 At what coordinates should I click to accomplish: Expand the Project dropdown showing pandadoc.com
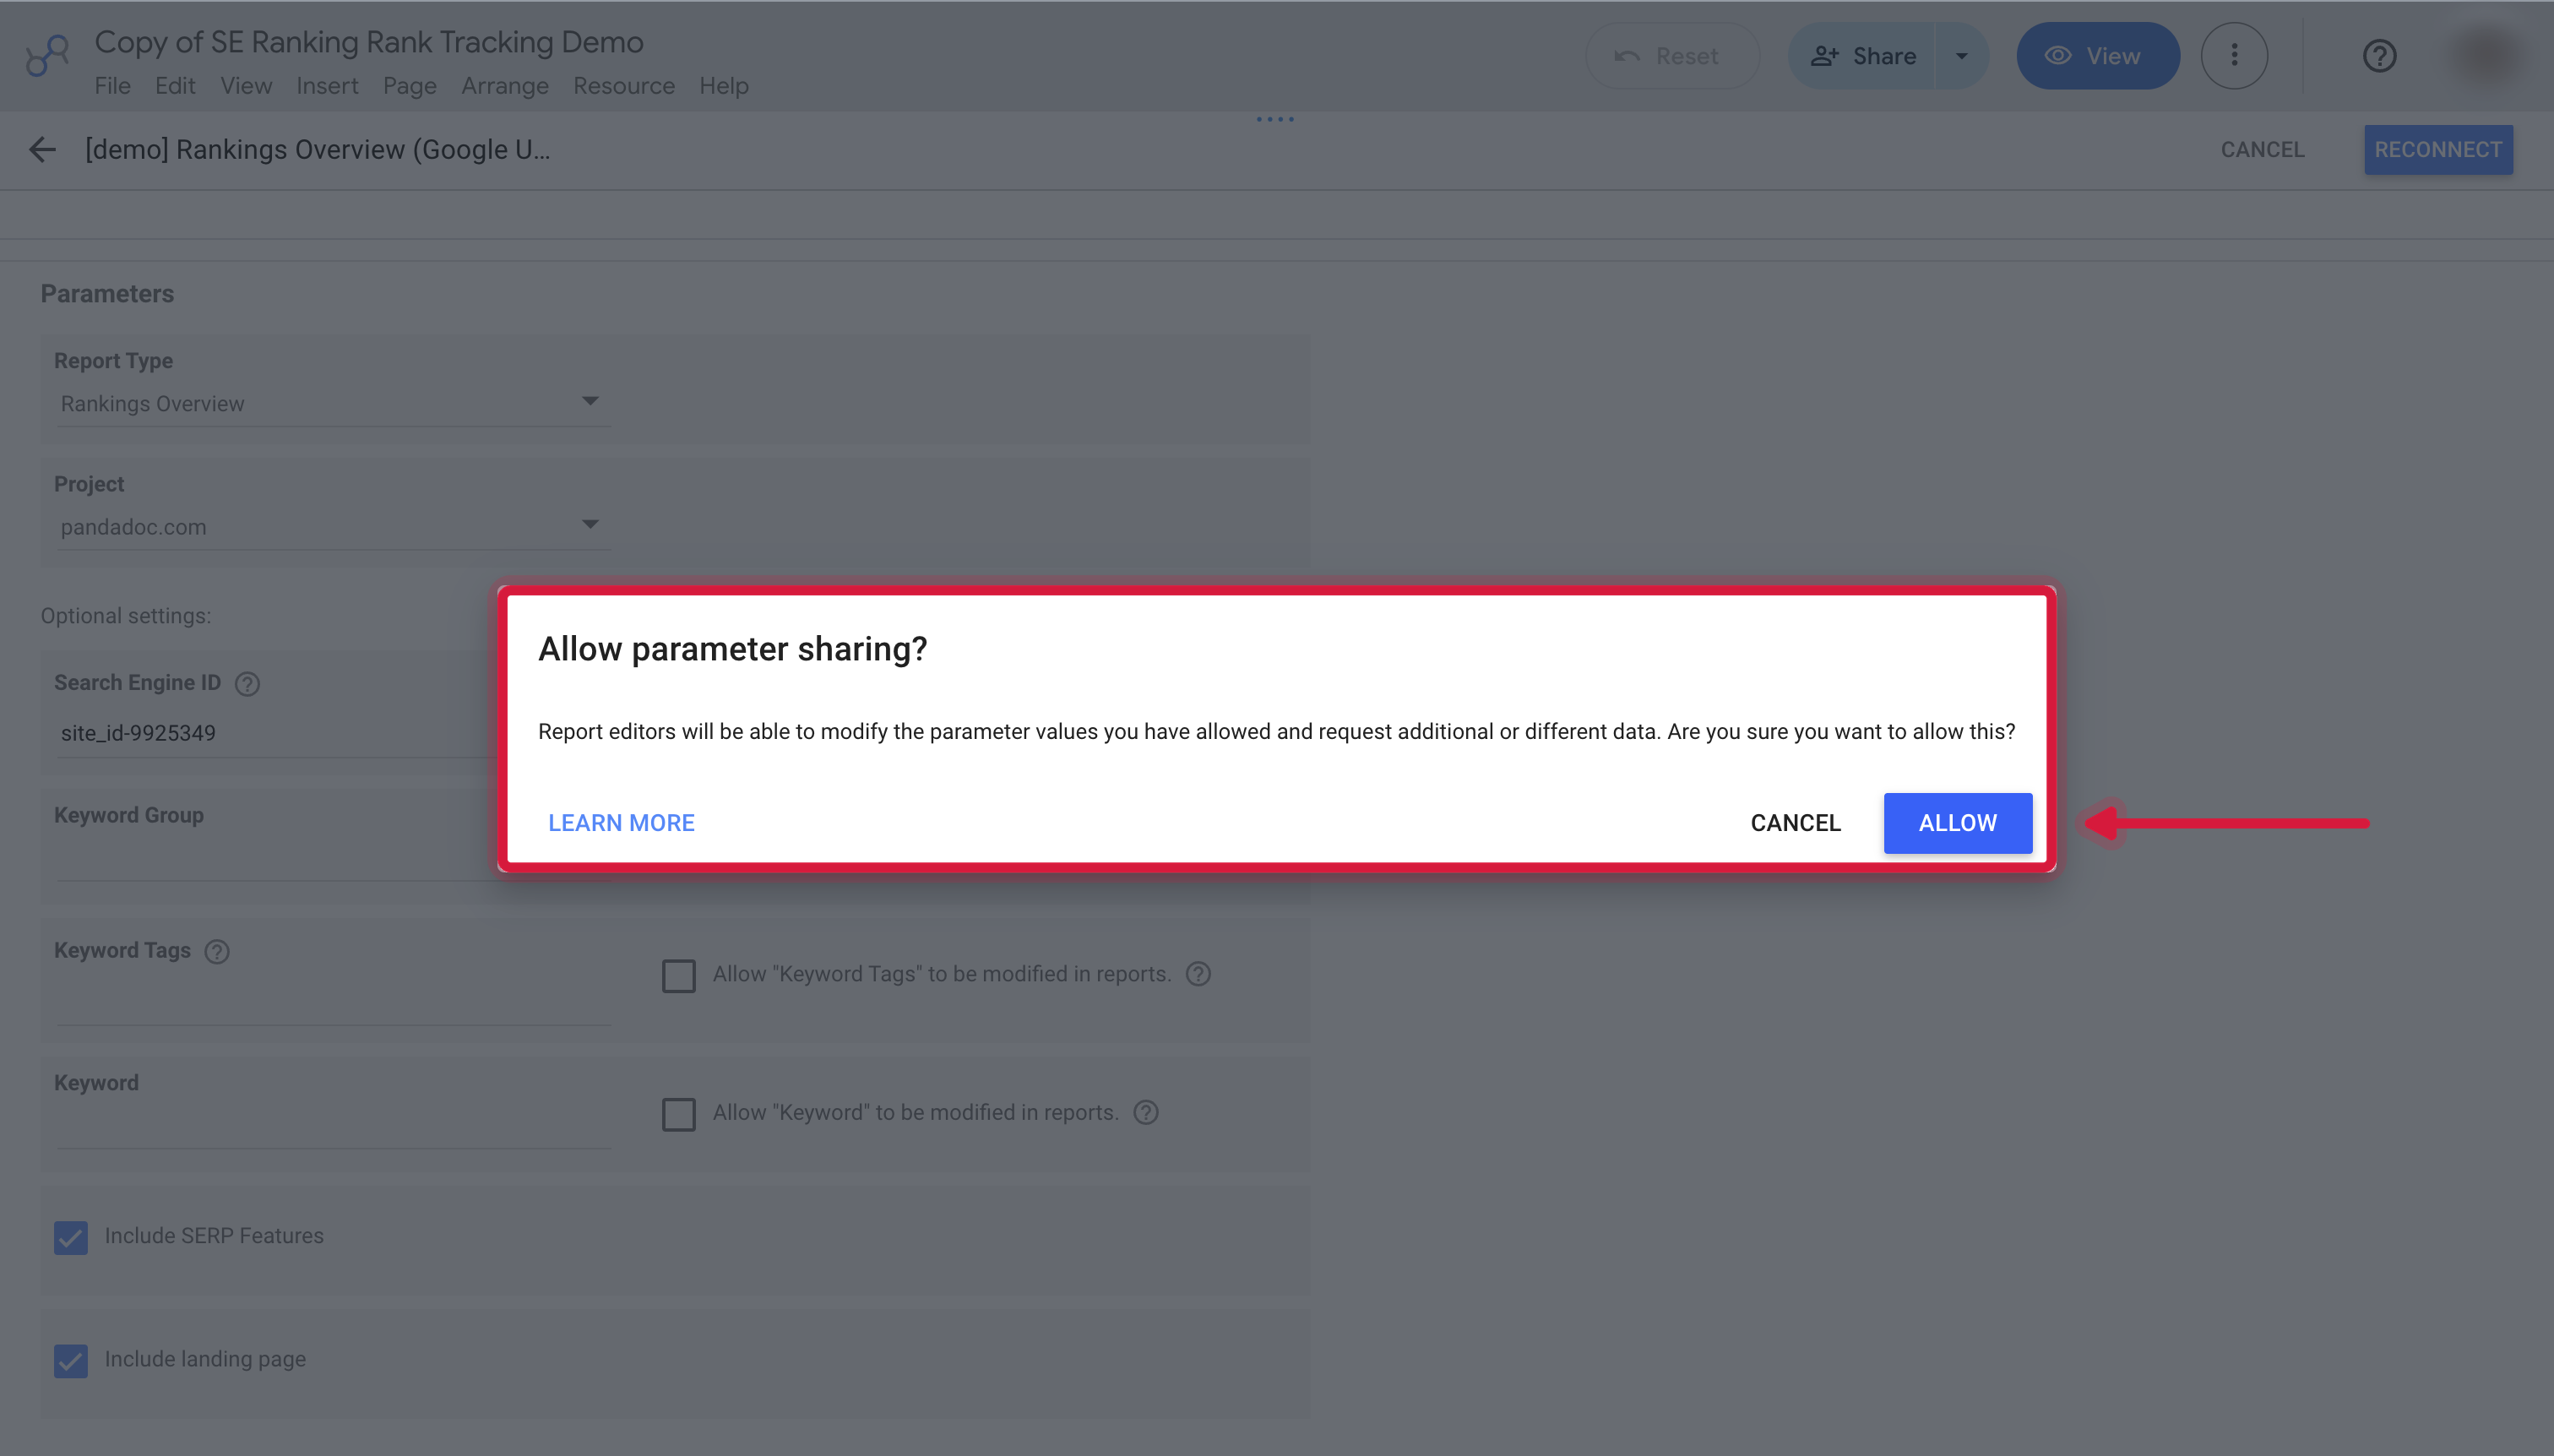pyautogui.click(x=333, y=527)
